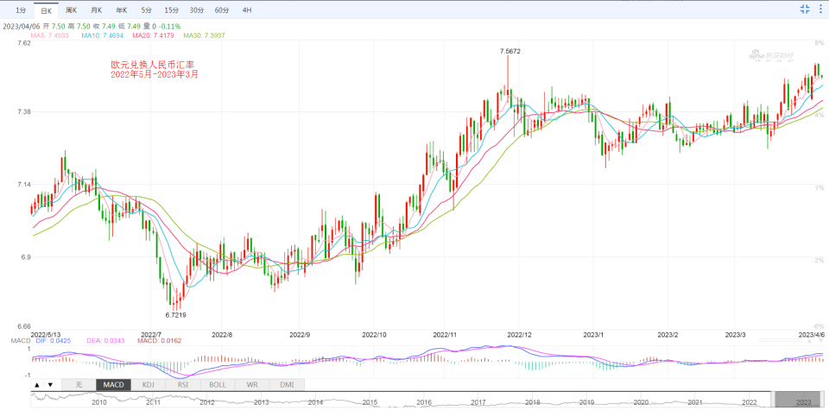Show the BOLL indicator

[218, 384]
